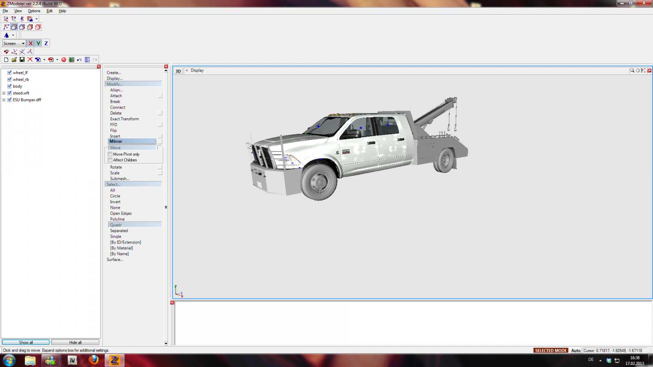Click the Open folder toolbar icon
653x367 pixels.
(x=14, y=60)
